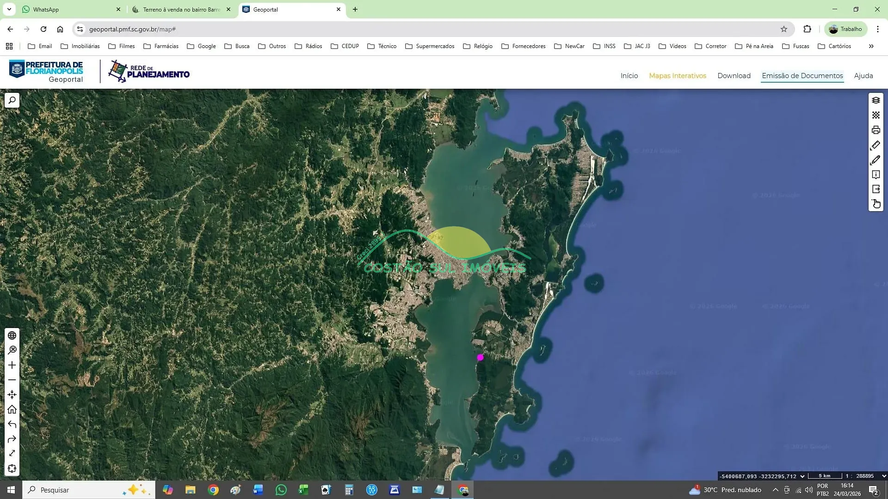This screenshot has height=499, width=888.
Task: Open the Windows Start menu
Action: tap(11, 490)
